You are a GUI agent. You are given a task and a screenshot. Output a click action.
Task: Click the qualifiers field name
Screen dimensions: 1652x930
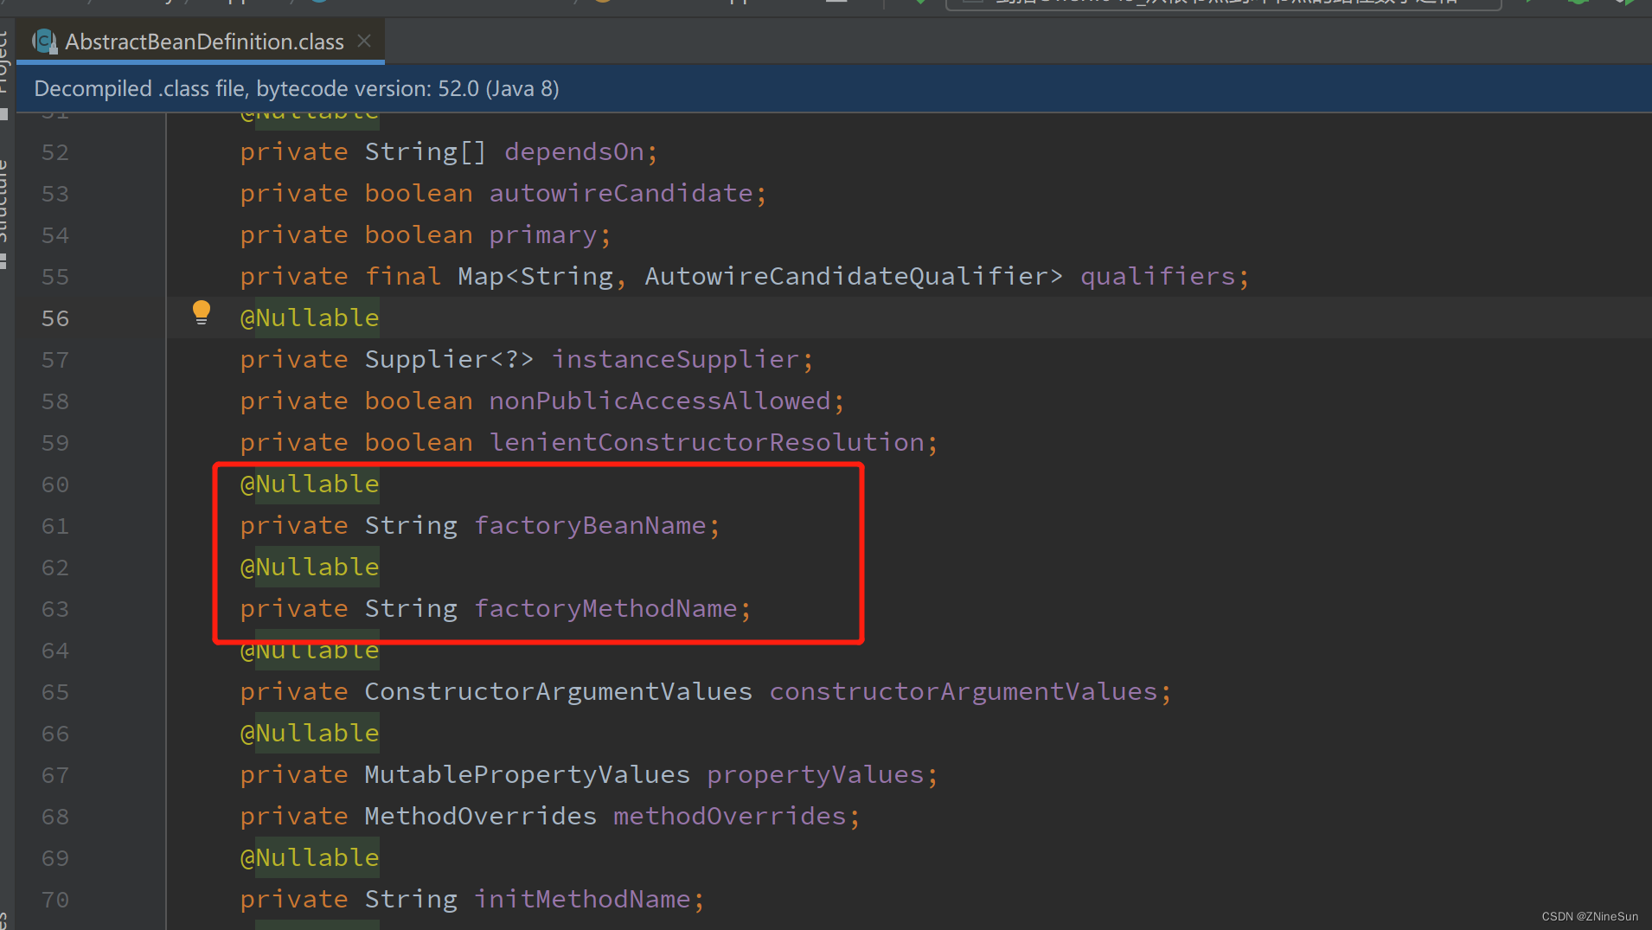click(x=1158, y=277)
